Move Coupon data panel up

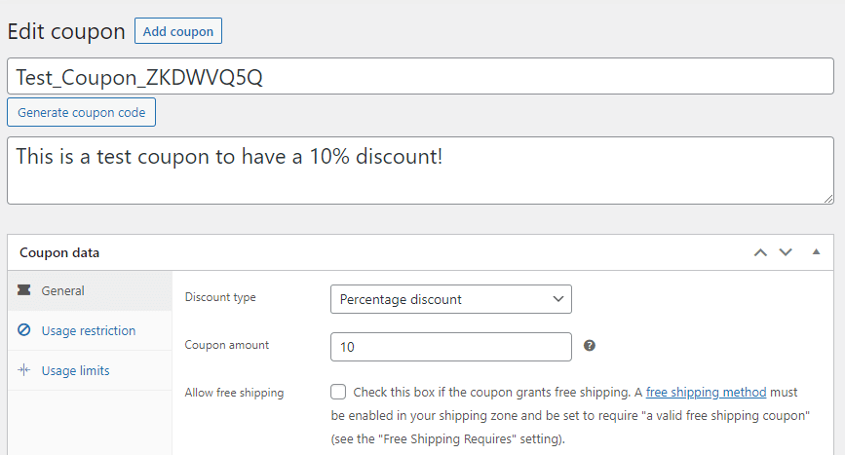click(761, 252)
